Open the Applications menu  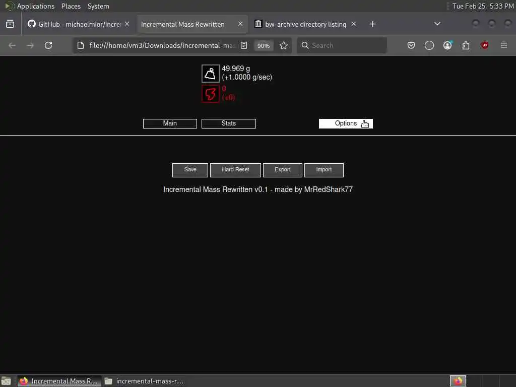click(36, 6)
